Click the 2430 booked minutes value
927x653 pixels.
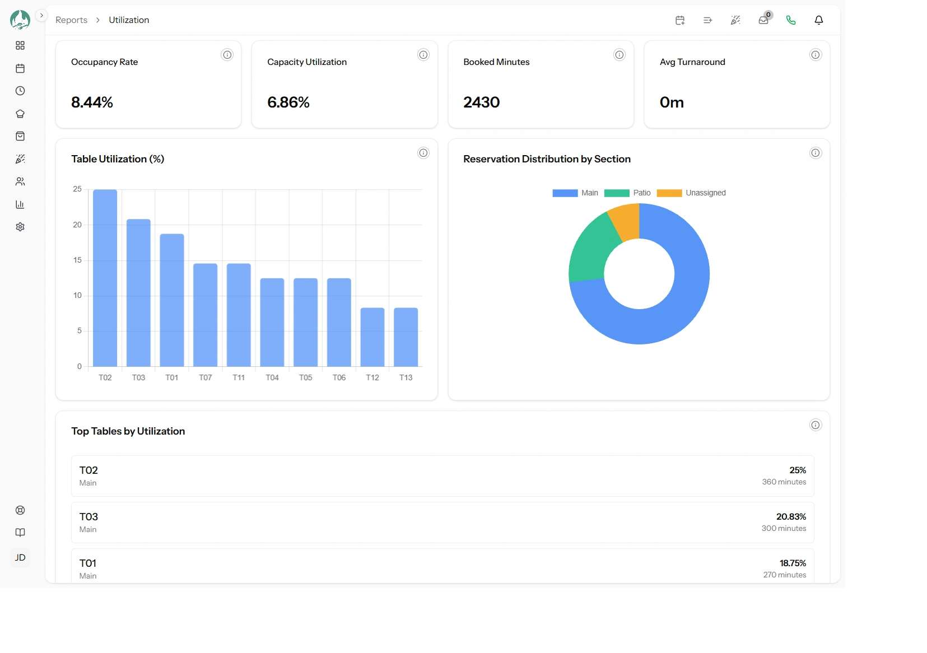pos(482,102)
